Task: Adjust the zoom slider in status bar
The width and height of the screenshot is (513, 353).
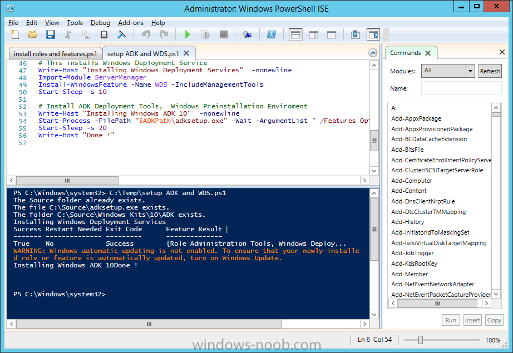Action: tap(421, 340)
